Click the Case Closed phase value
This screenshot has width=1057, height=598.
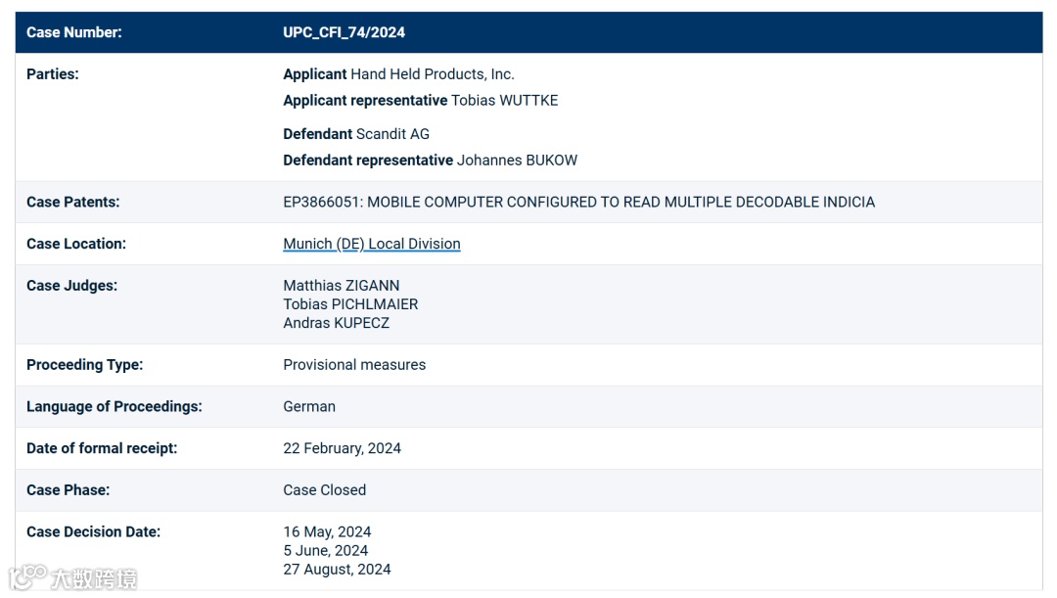point(324,490)
